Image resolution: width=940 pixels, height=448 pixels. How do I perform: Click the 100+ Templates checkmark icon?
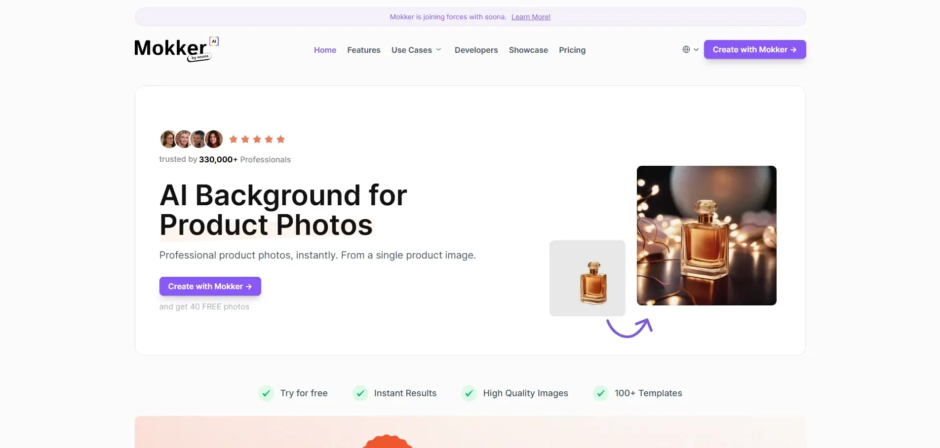coord(601,393)
